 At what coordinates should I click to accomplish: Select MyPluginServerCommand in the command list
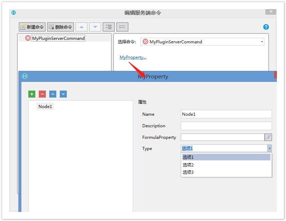tap(58, 38)
